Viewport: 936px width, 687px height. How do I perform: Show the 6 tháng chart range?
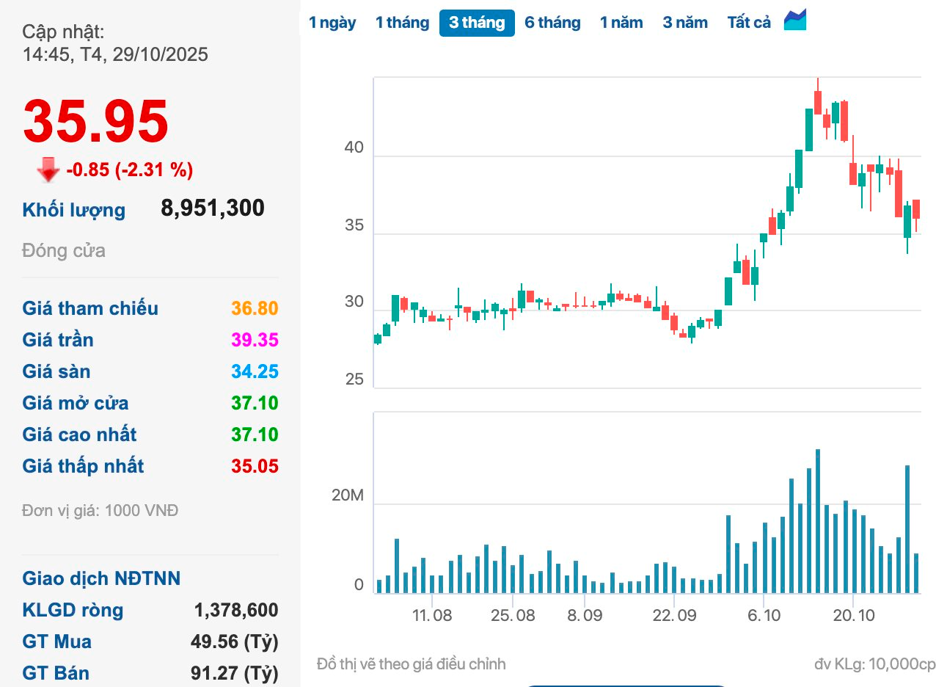(x=552, y=23)
